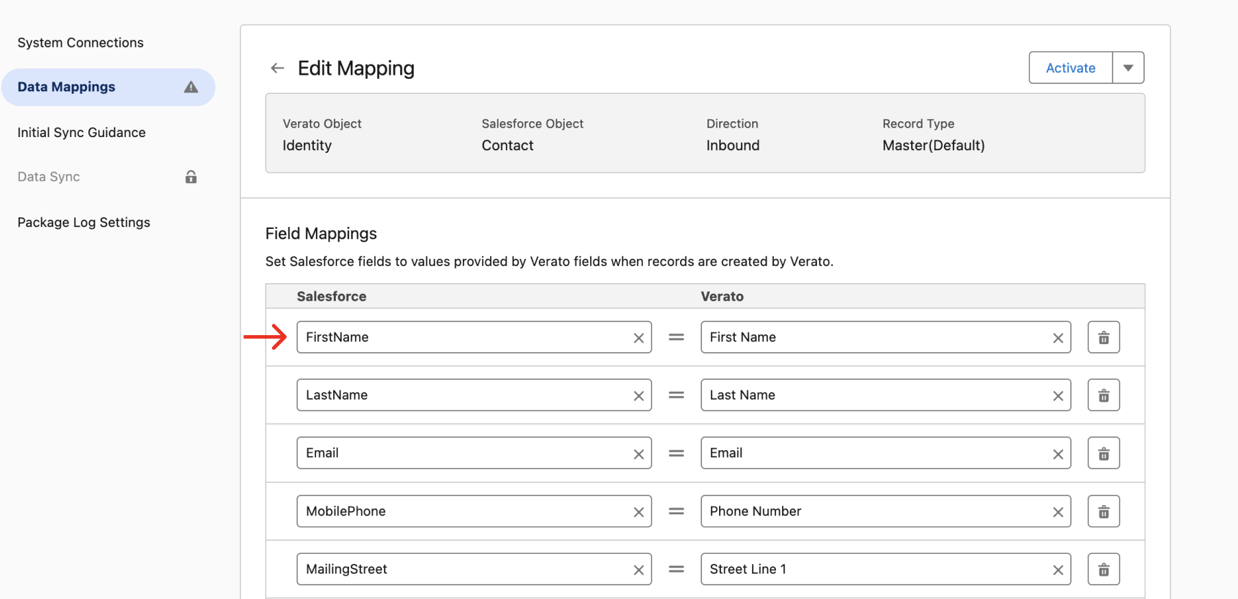Clear the Phone Number Verato field
The image size is (1238, 599).
(x=1058, y=512)
